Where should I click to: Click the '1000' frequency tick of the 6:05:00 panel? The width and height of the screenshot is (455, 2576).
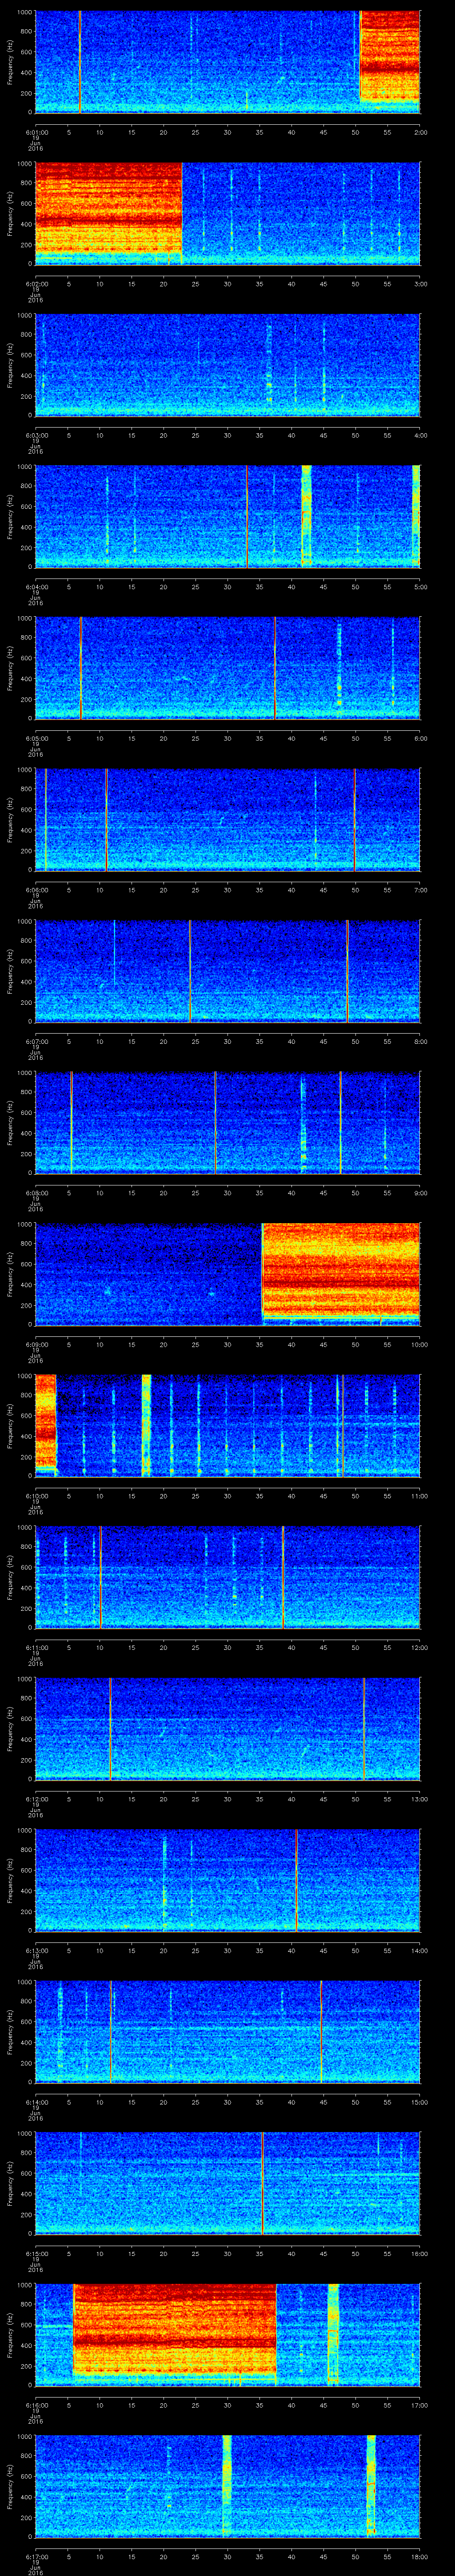point(24,619)
